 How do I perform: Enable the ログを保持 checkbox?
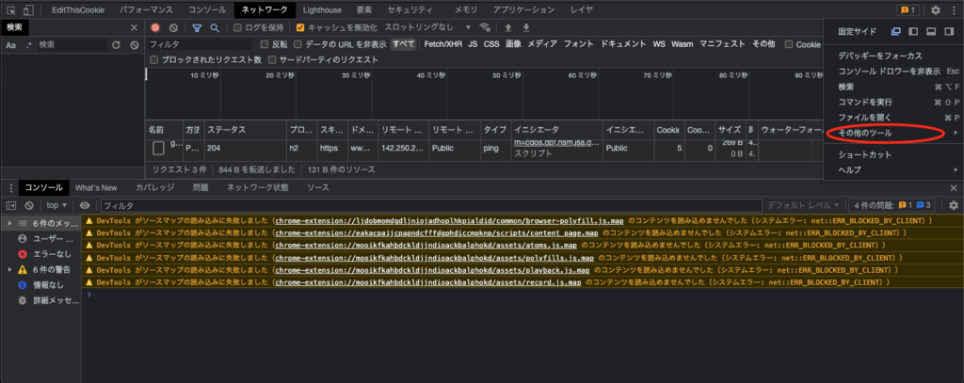[x=238, y=28]
